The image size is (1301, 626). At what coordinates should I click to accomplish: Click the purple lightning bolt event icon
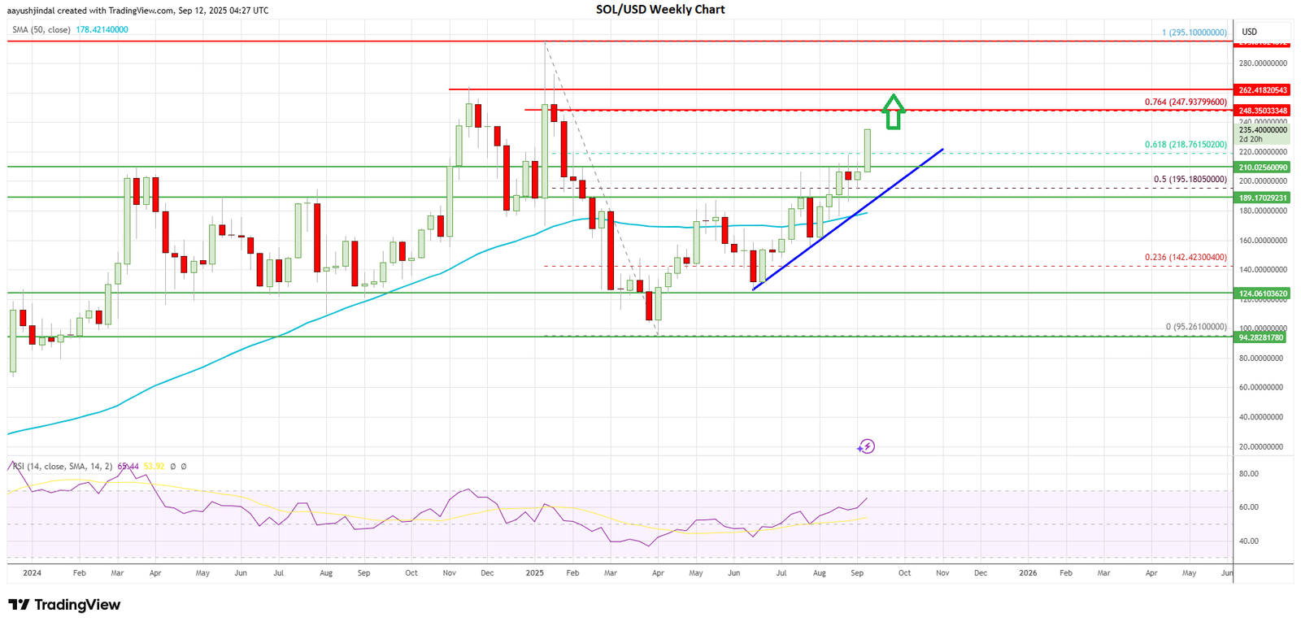click(866, 446)
